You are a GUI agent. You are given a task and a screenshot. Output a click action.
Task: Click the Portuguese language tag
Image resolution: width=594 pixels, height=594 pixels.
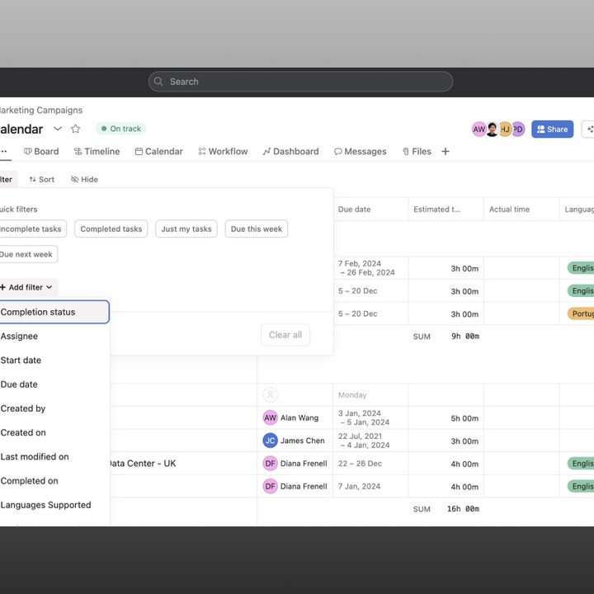[581, 313]
